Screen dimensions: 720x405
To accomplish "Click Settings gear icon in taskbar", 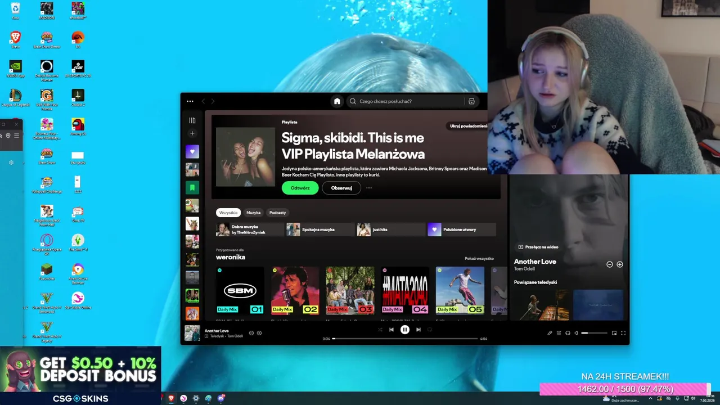I will click(x=196, y=398).
